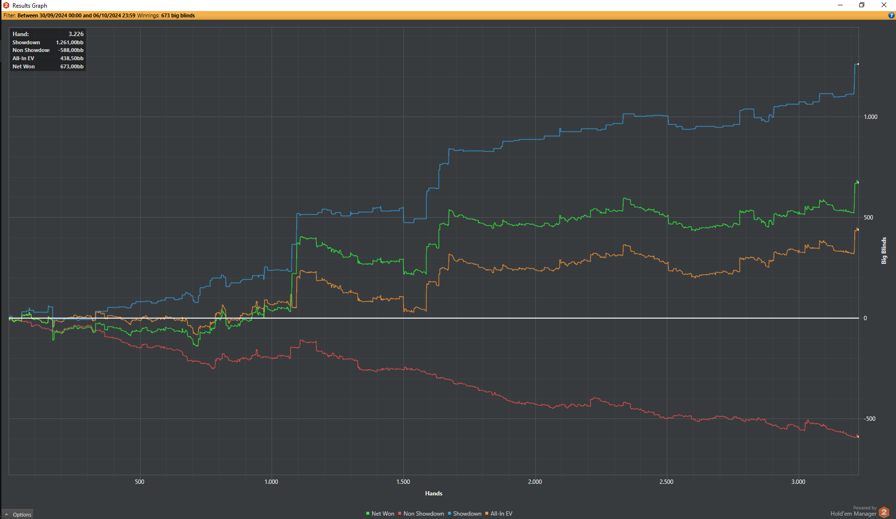
Task: Click the Hand count value 3.226
Action: click(x=76, y=34)
